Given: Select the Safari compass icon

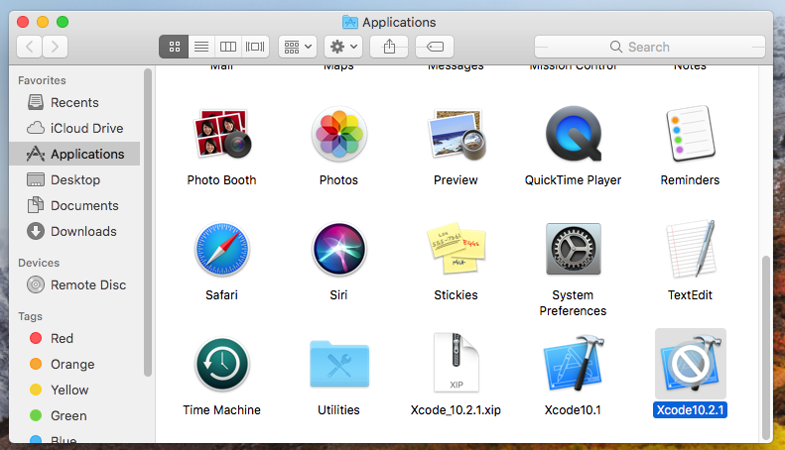Looking at the screenshot, I should (221, 249).
